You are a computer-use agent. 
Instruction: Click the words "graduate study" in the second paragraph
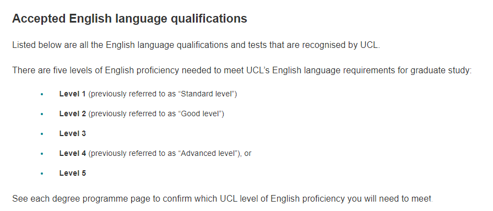coord(440,71)
